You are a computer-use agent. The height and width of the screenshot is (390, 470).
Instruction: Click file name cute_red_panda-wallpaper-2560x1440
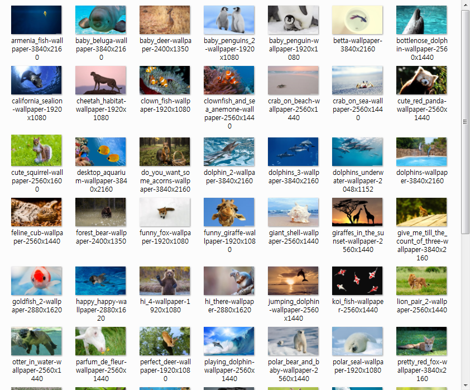click(422, 109)
